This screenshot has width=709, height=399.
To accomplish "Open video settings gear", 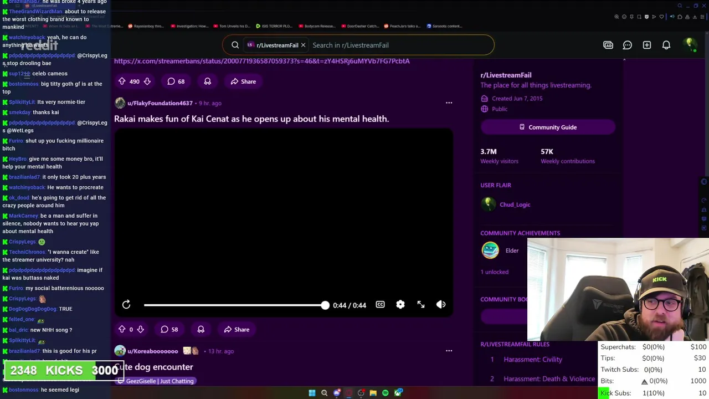I will pos(400,304).
